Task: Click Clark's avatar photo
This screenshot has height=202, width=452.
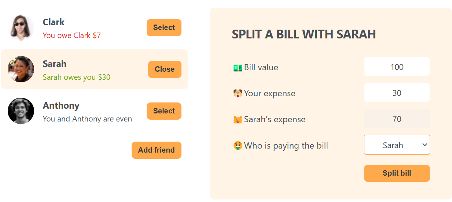Action: point(21,27)
